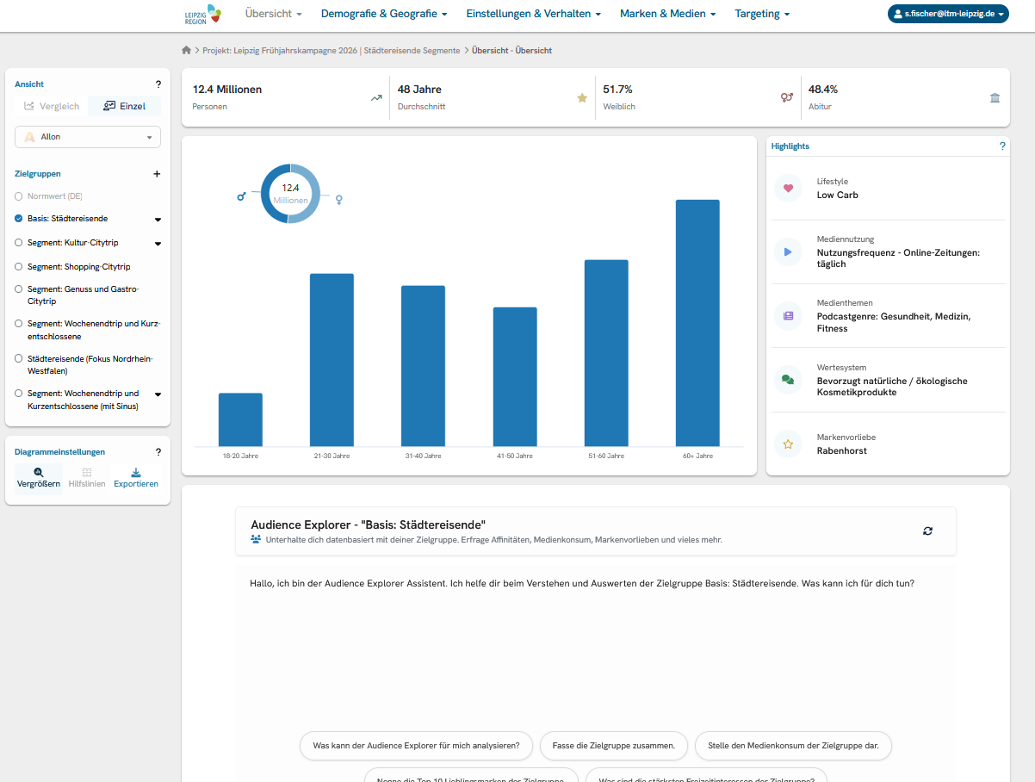Click the Vergrößern magnifier icon
Viewport: 1035px width, 782px height.
pos(39,472)
